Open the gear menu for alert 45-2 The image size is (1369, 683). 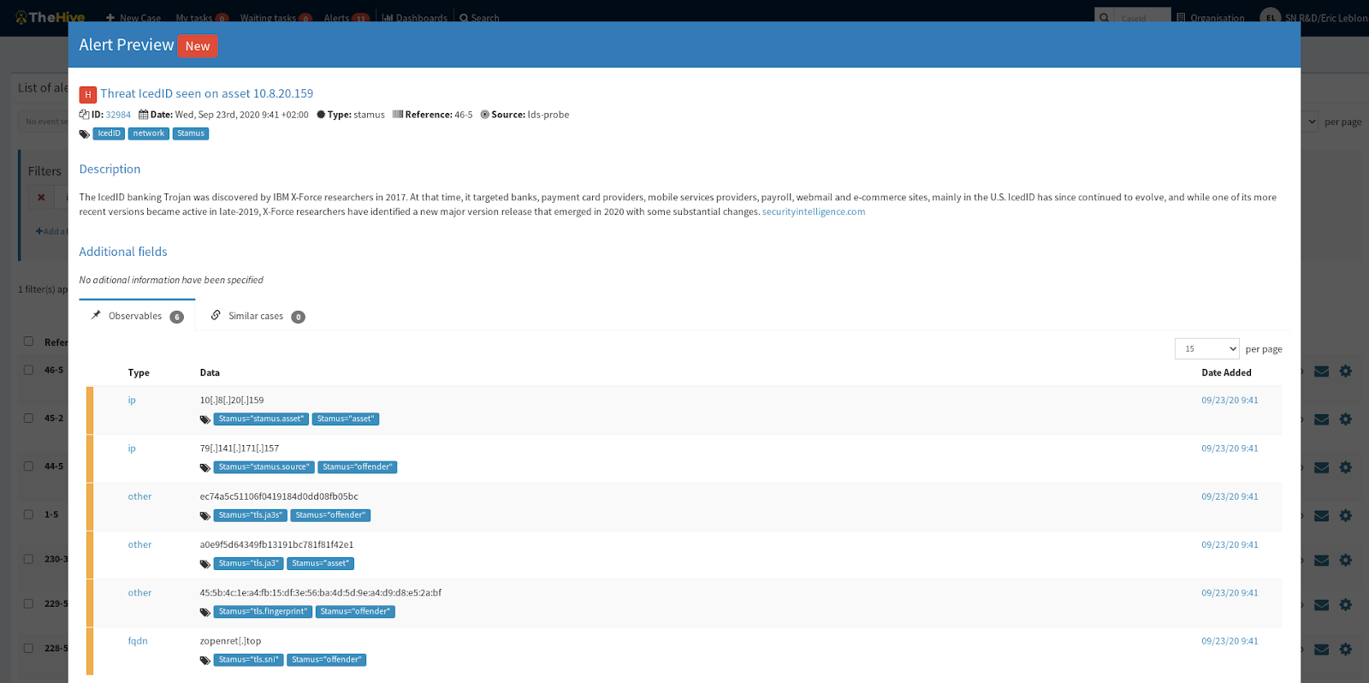tap(1346, 419)
